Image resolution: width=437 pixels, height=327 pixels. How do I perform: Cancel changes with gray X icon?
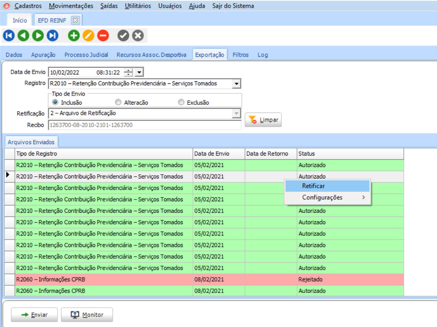(138, 35)
